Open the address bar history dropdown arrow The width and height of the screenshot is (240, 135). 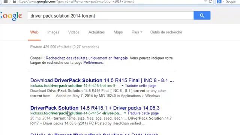click(205, 1)
